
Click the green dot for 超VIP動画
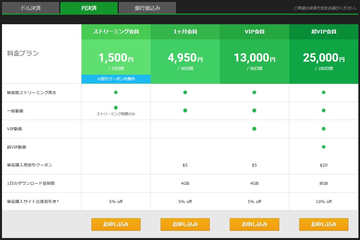323,147
